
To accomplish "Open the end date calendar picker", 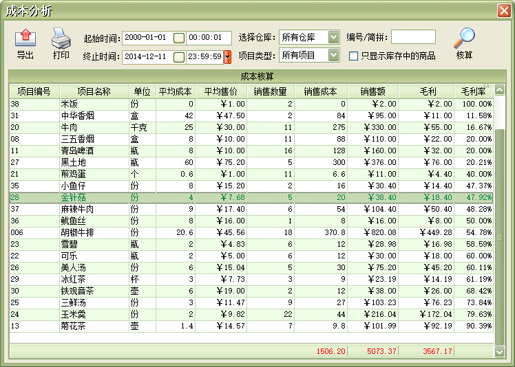I will pyautogui.click(x=179, y=56).
